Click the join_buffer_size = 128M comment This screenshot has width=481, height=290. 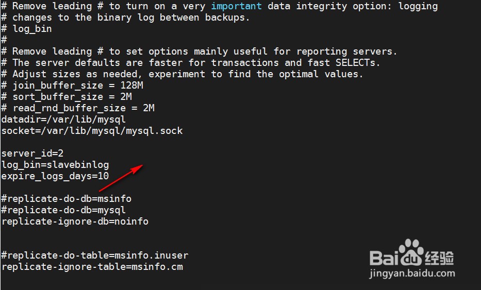click(x=77, y=85)
